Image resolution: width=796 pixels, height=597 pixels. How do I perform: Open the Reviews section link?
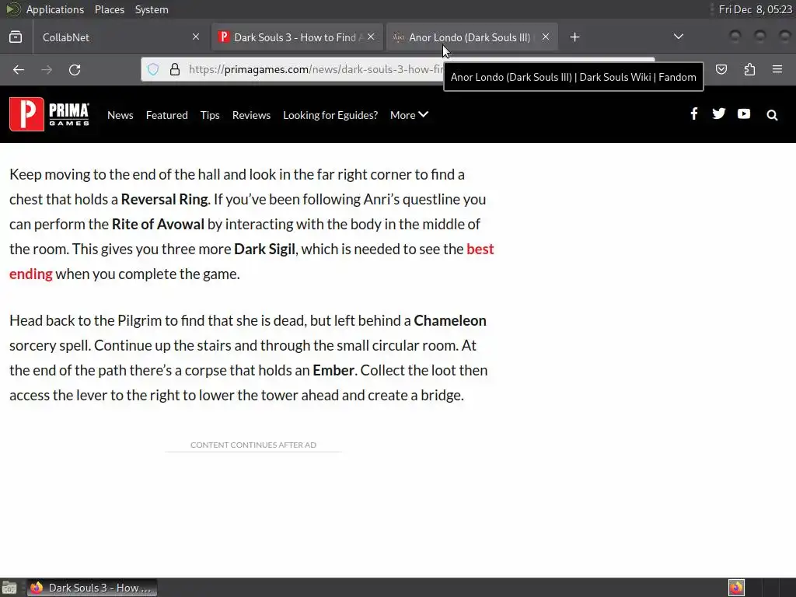(251, 115)
